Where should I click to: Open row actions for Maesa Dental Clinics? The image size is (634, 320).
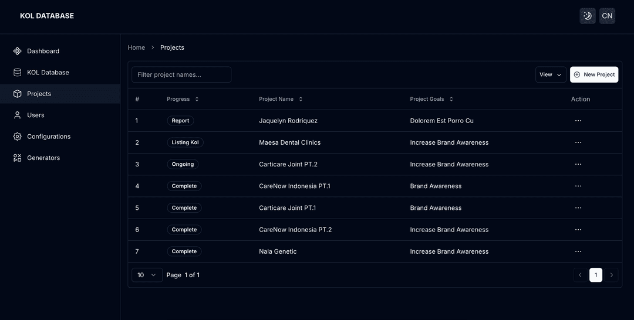578,142
